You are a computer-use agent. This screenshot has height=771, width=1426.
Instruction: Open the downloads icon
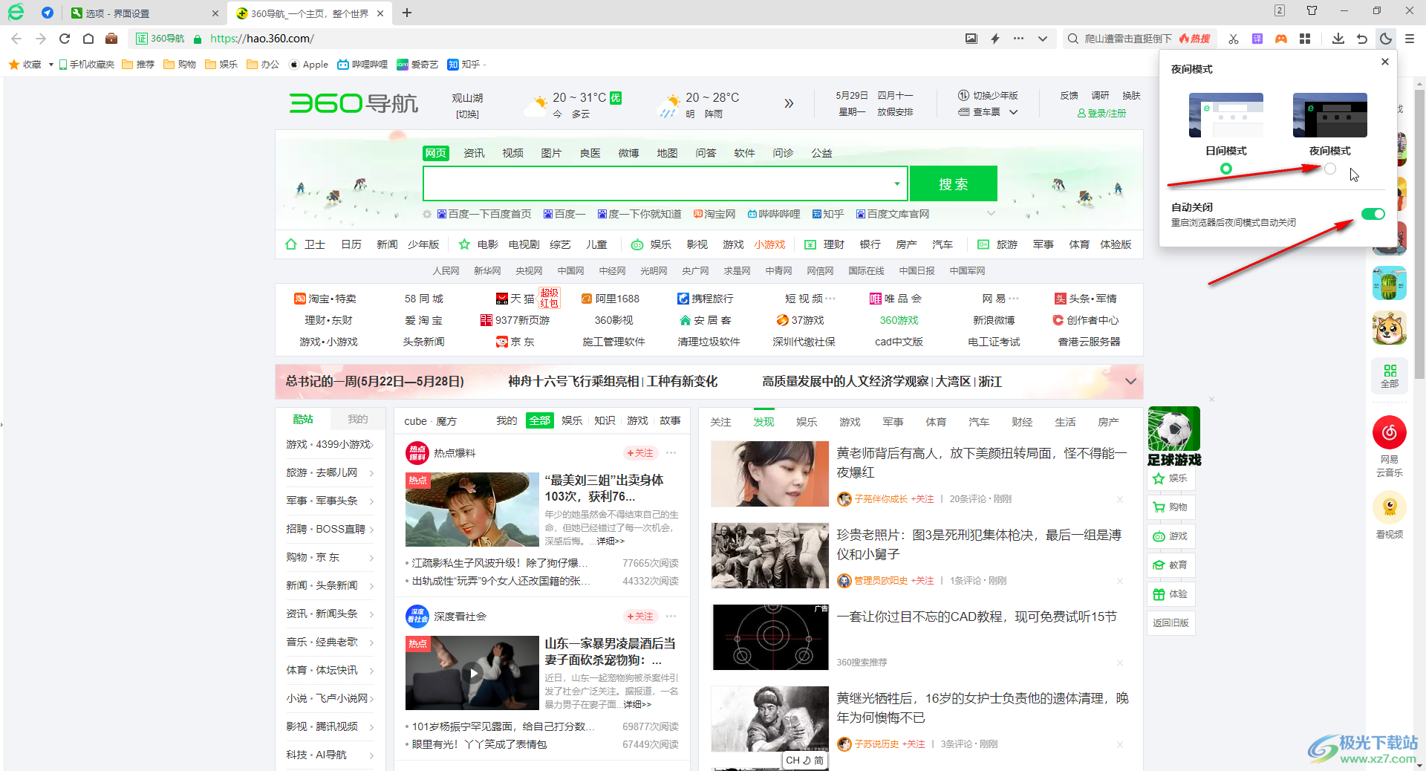[1338, 39]
